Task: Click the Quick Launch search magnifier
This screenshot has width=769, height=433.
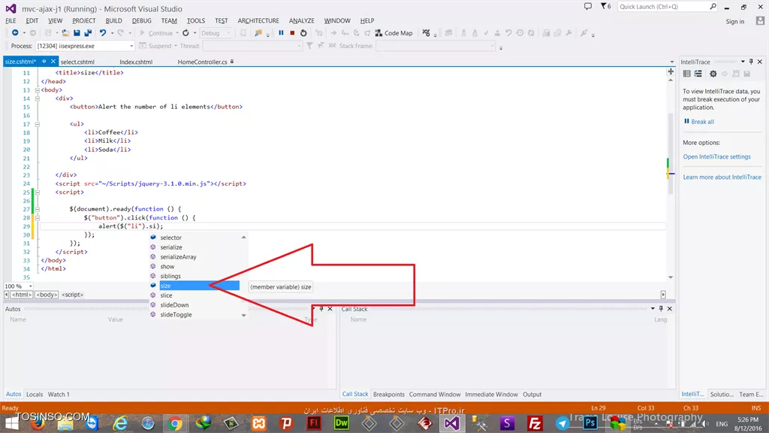Action: 713,6
